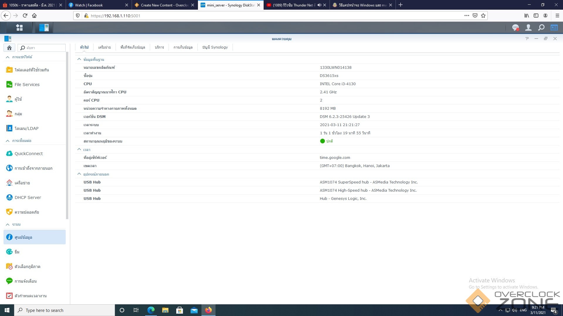Collapse the อุปกรณ์ภายนอก section

[79, 174]
